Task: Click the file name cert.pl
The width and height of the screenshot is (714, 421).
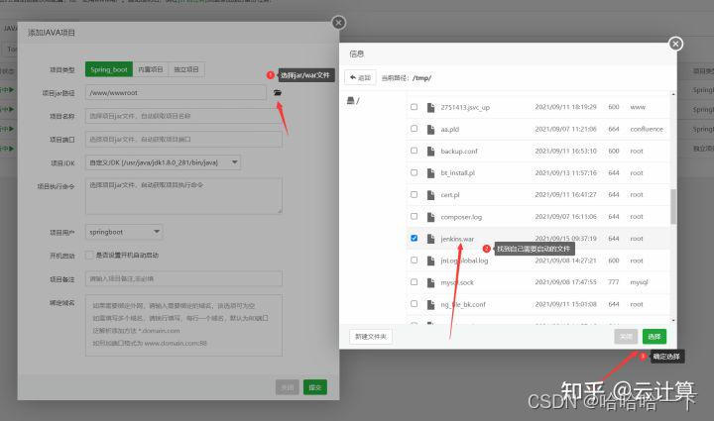Action: (x=450, y=194)
